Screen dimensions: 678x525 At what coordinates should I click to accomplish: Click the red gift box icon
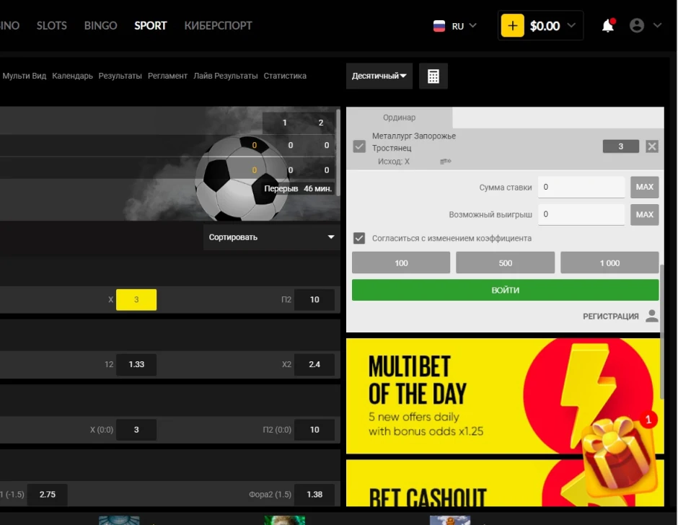[619, 453]
